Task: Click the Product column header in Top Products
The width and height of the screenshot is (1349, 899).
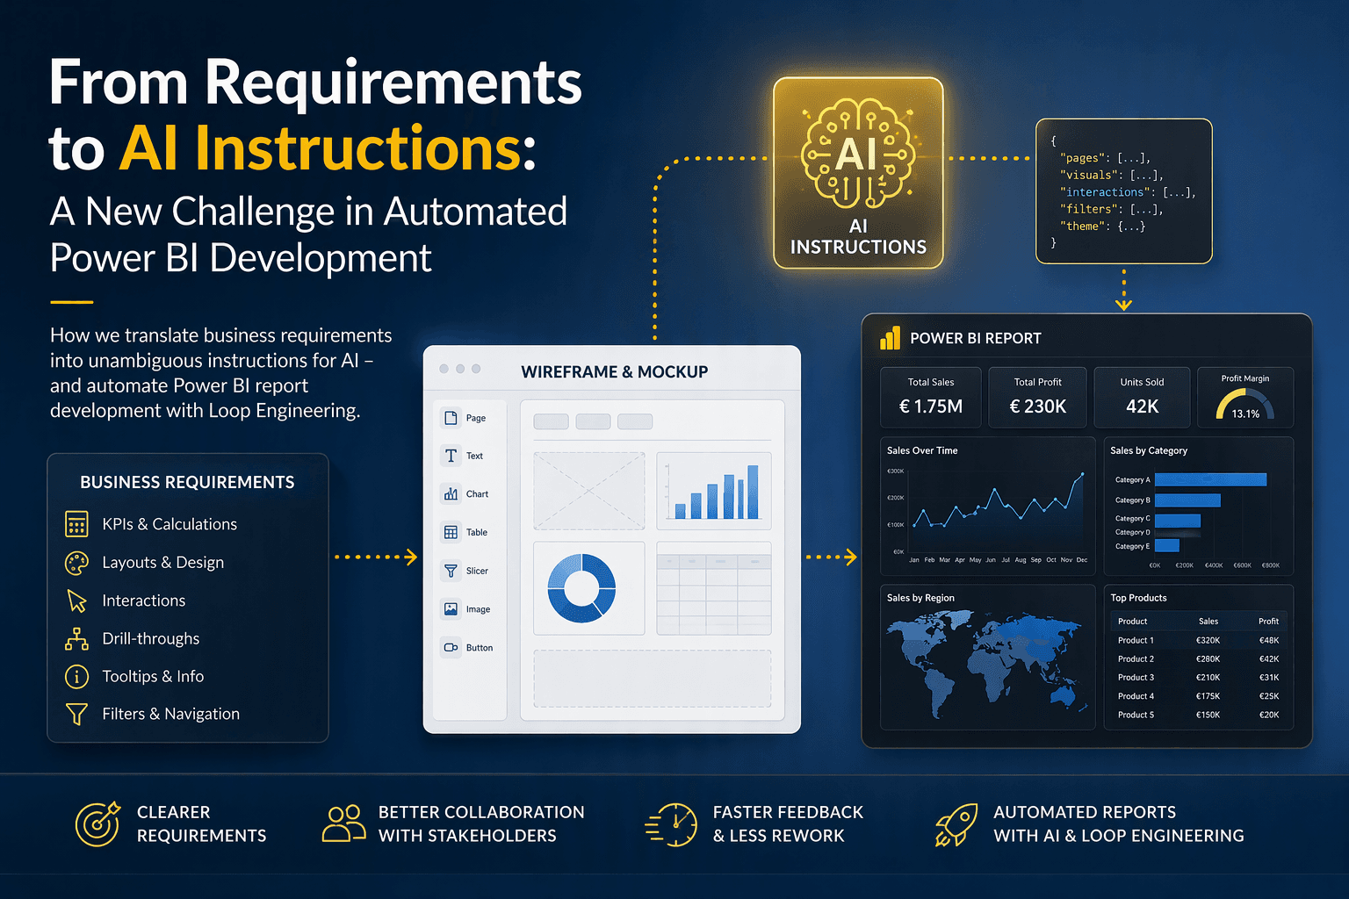Action: pyautogui.click(x=1133, y=622)
